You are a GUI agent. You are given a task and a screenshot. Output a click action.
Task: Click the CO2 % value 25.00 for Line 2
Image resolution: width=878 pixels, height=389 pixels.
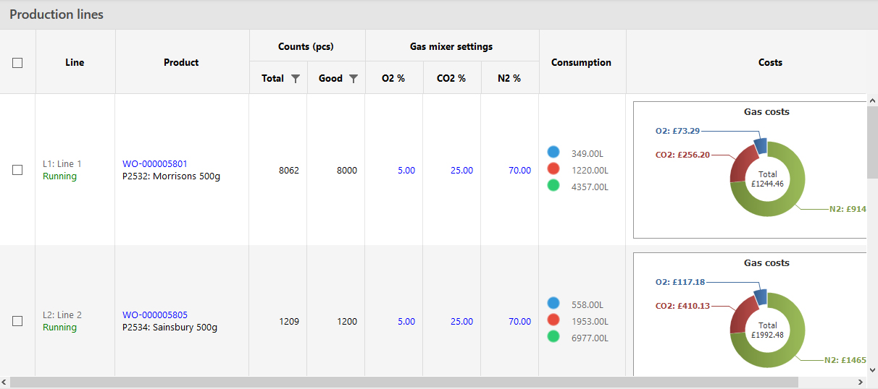pyautogui.click(x=461, y=322)
